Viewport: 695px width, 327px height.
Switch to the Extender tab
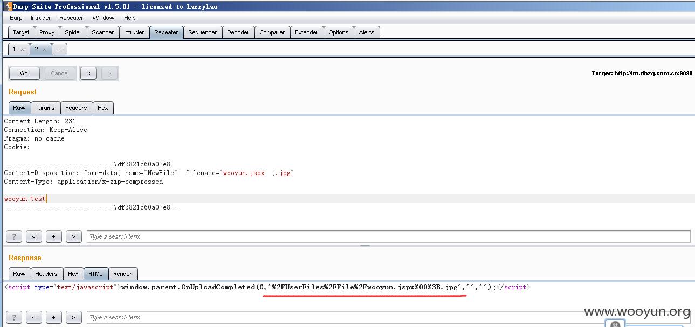306,32
